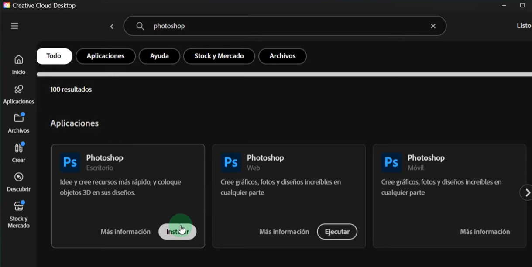
Task: Click the Crear icon in sidebar
Action: click(x=18, y=149)
